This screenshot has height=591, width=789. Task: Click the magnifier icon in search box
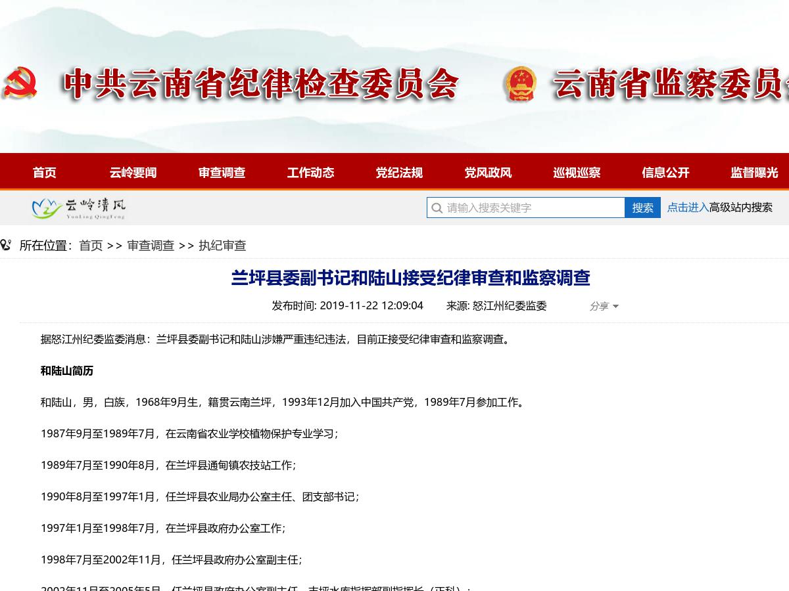pos(437,208)
